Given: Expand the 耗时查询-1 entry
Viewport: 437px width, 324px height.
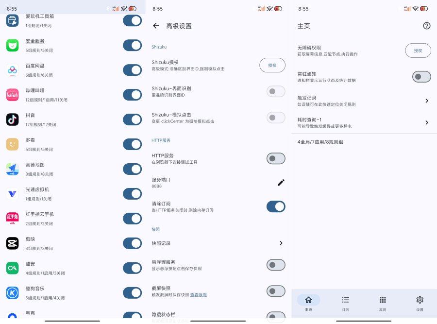Looking at the screenshot, I should (427, 123).
